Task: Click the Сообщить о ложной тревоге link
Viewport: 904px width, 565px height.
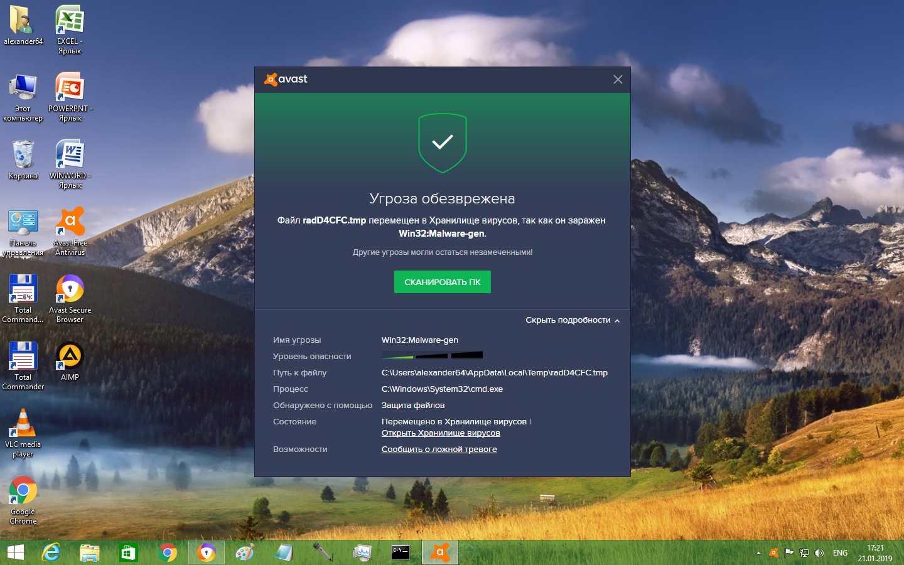Action: tap(439, 449)
